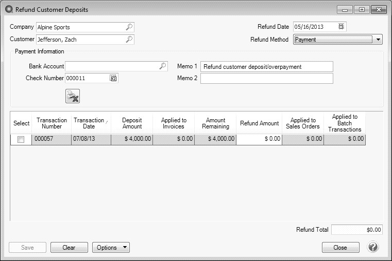Click into the Memo 2 text field
This screenshot has height=261, width=392.
pos(266,78)
